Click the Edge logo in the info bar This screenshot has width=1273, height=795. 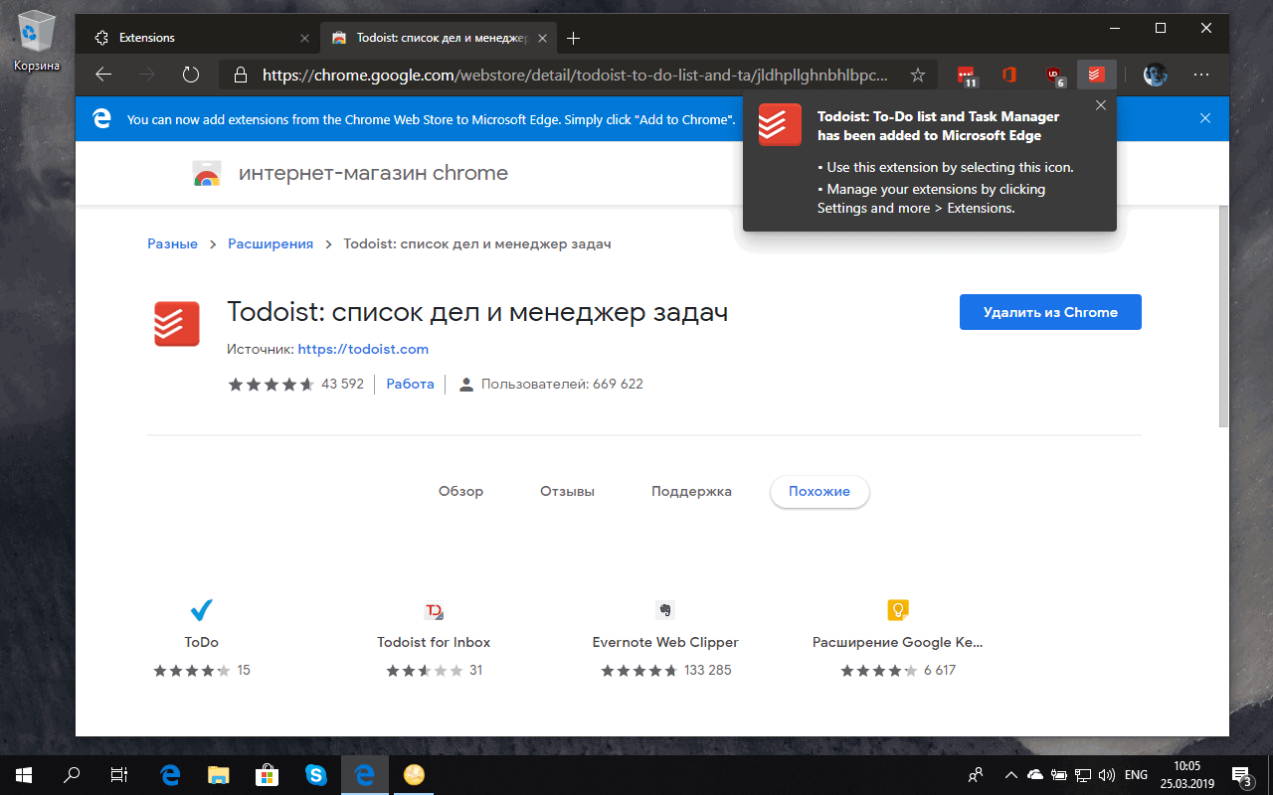[100, 118]
